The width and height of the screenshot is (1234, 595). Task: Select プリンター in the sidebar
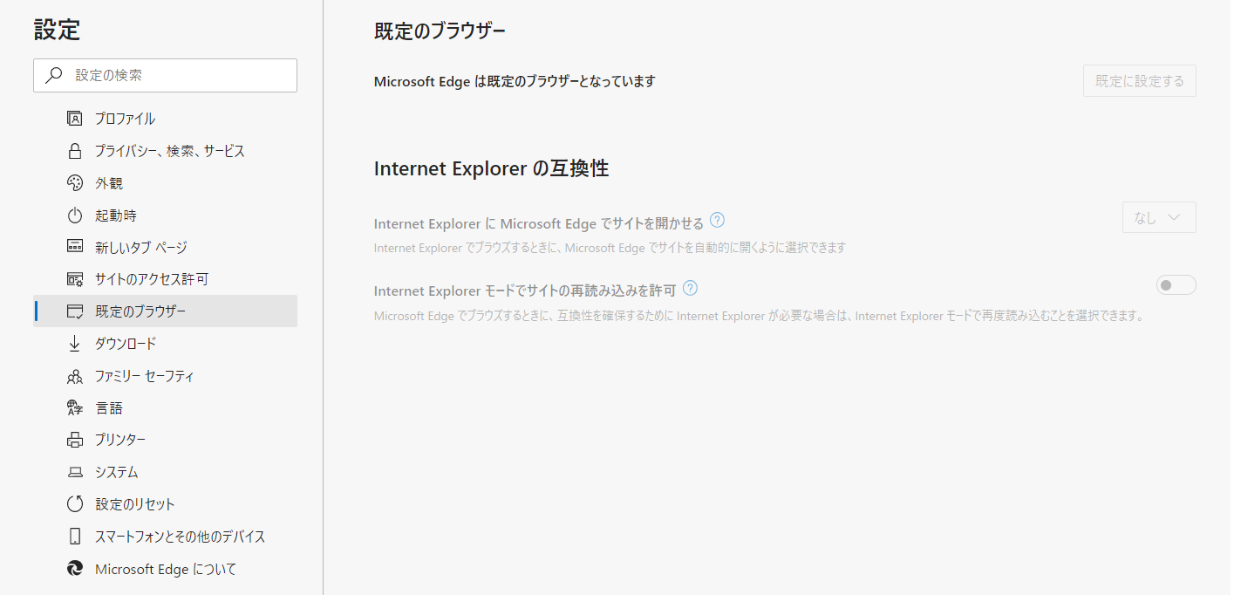[x=165, y=440]
